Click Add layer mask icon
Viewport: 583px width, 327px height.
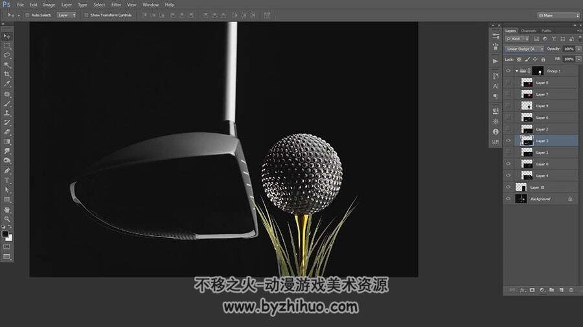coord(532,290)
